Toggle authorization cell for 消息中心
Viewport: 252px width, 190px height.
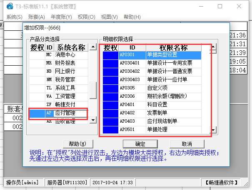pos(37,55)
